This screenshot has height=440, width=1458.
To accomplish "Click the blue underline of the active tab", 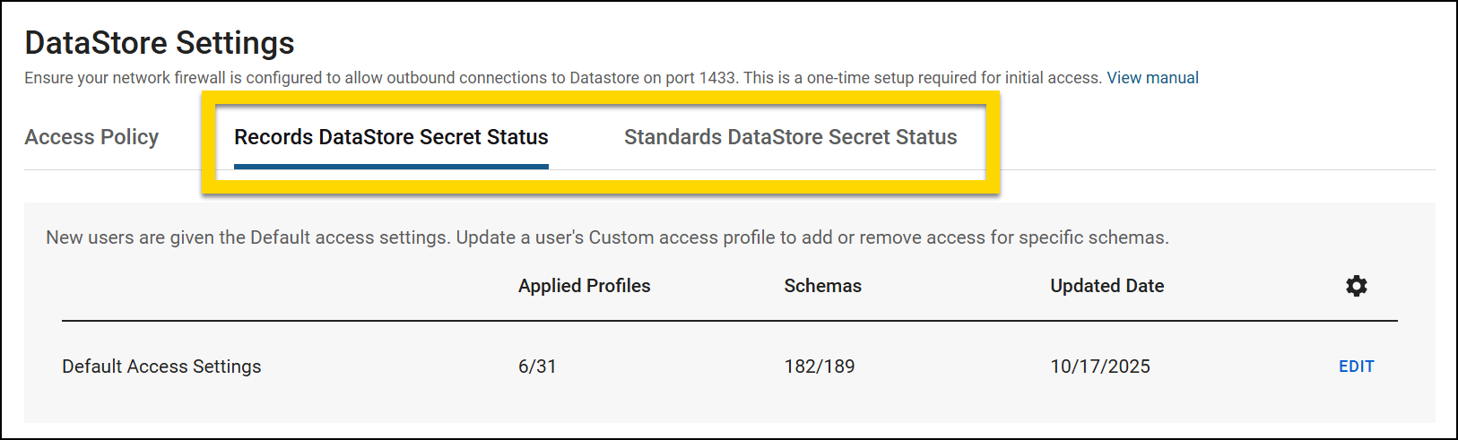I will pyautogui.click(x=391, y=167).
